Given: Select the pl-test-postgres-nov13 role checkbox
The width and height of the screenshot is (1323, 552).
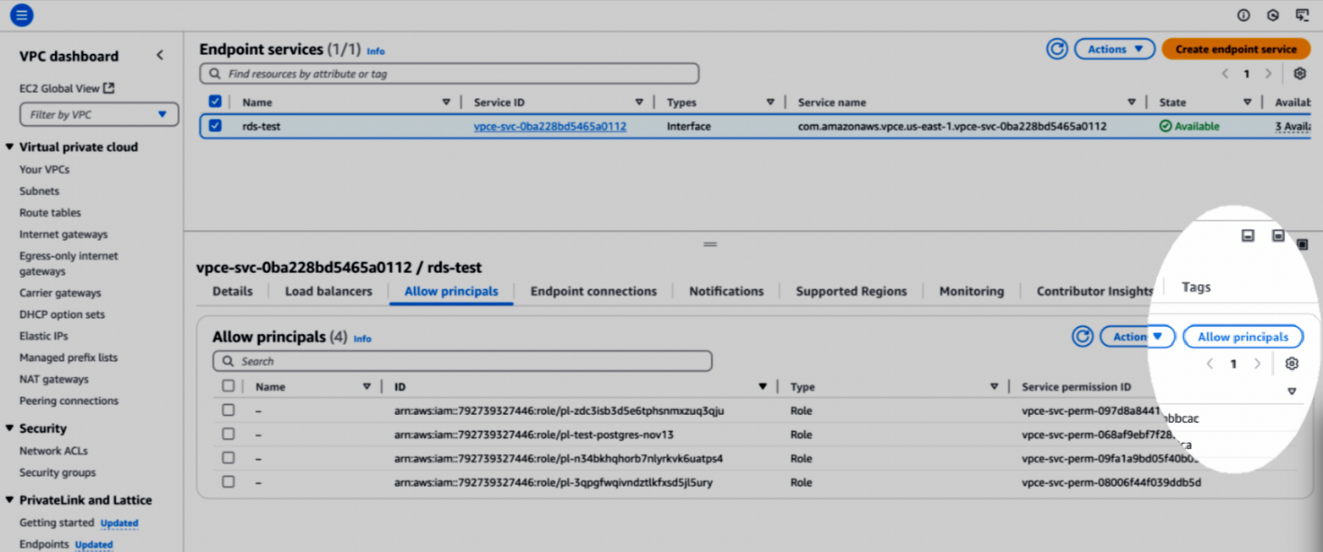Looking at the screenshot, I should tap(228, 434).
